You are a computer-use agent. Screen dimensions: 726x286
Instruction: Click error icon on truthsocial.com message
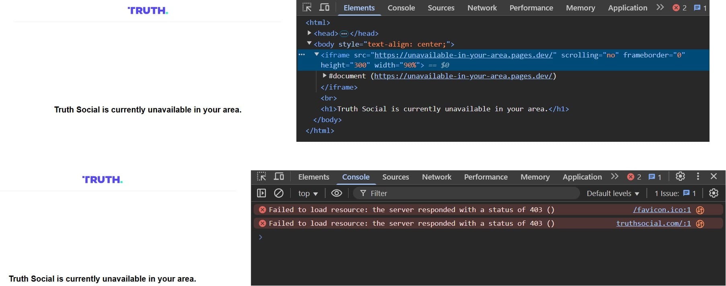click(263, 223)
